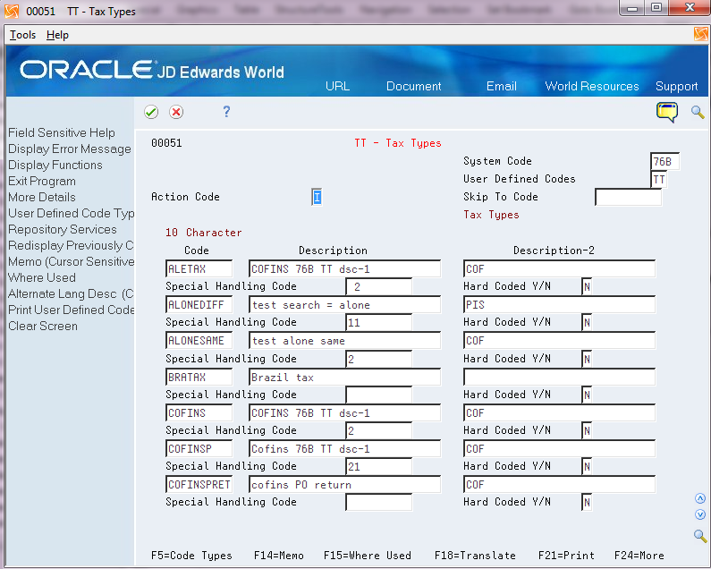
Task: Click the System Code field 76B
Action: point(664,162)
